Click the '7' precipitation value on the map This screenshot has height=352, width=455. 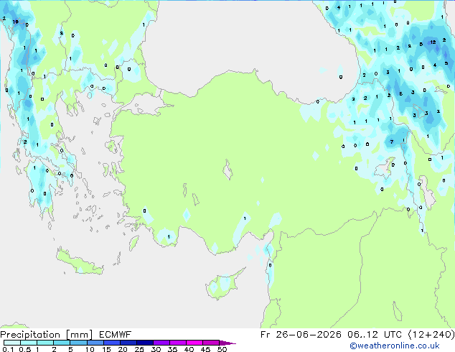[392, 142]
